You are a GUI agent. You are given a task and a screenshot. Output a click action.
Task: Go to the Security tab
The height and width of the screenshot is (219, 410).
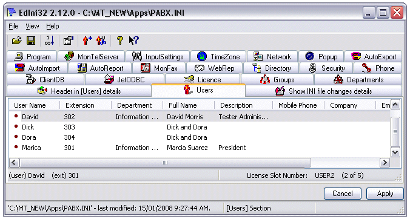(x=326, y=68)
